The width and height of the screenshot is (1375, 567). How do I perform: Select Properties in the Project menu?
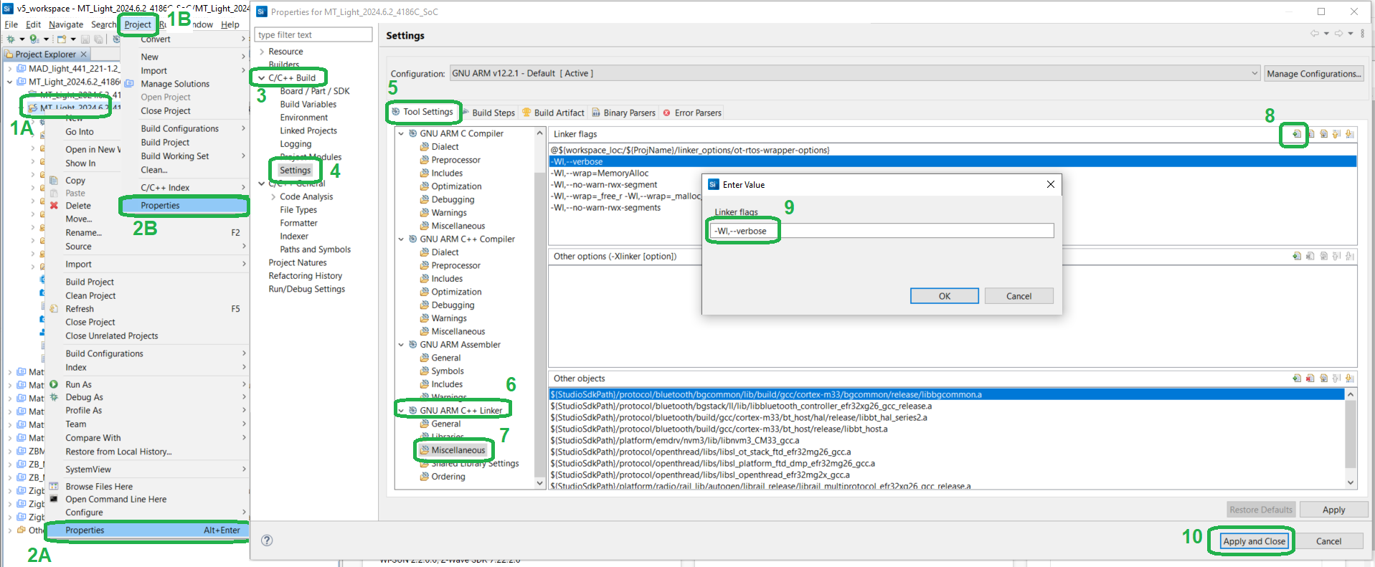pyautogui.click(x=160, y=206)
